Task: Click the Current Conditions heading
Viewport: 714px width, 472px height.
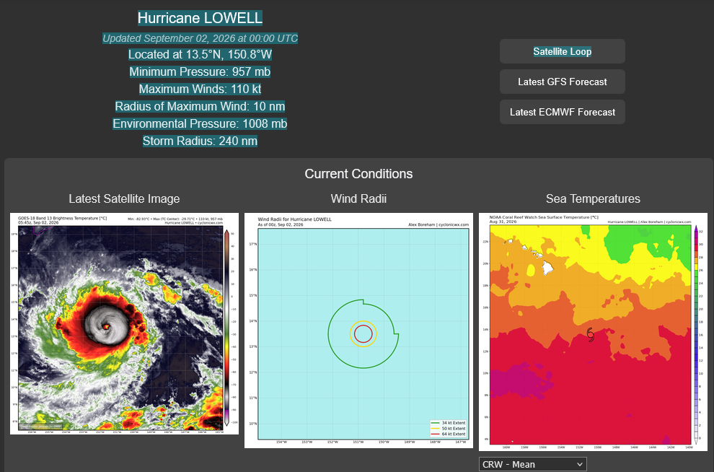Action: [x=358, y=174]
